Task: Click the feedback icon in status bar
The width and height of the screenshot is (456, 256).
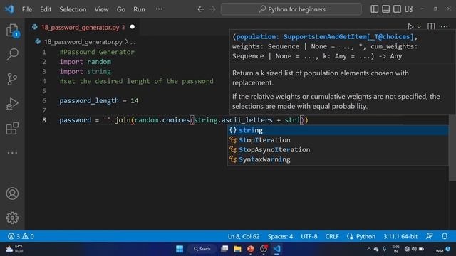Action: [430, 236]
